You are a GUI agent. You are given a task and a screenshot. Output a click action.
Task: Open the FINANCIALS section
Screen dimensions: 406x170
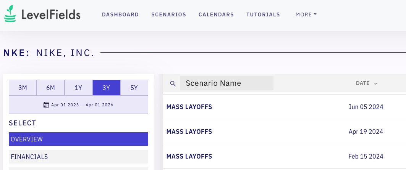(78, 157)
